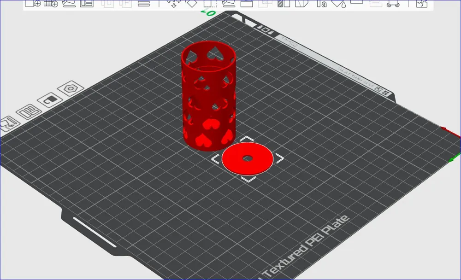
Task: Open the Variable layer height tool
Action: point(144,4)
